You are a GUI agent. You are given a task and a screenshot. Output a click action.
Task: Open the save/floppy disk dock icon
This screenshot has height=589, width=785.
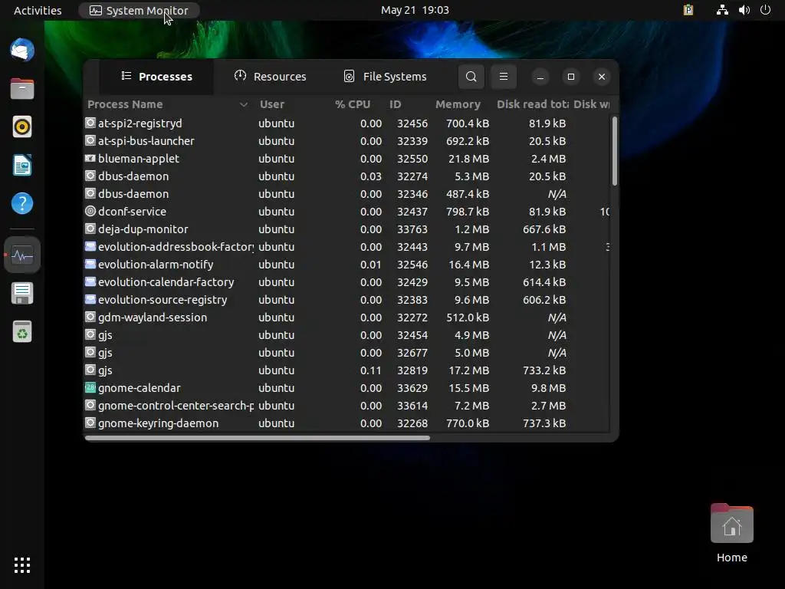(22, 294)
